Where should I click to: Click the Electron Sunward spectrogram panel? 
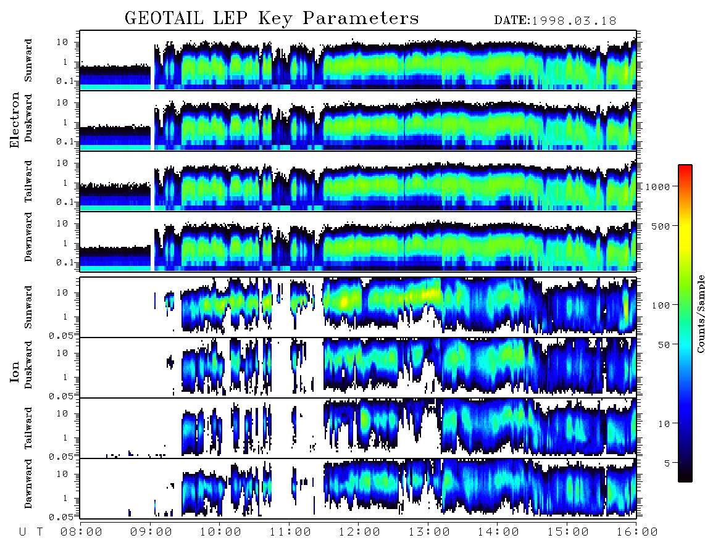coord(358,60)
